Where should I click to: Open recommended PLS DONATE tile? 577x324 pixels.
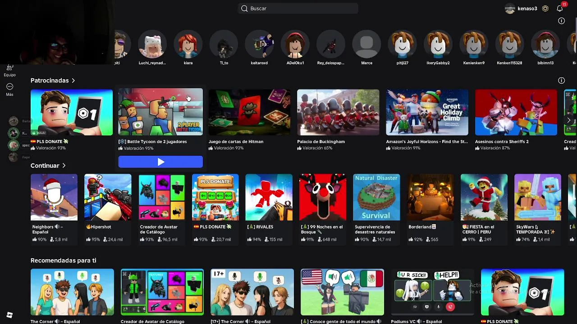[x=522, y=292]
